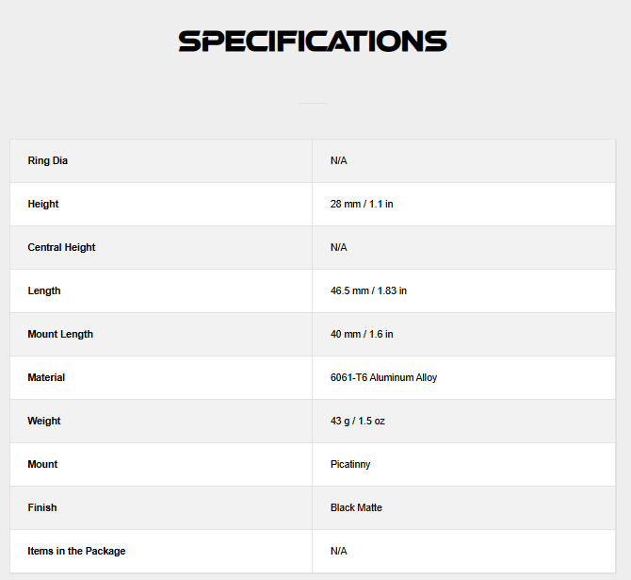Select the 43 g / 1.5 oz value

(x=358, y=422)
